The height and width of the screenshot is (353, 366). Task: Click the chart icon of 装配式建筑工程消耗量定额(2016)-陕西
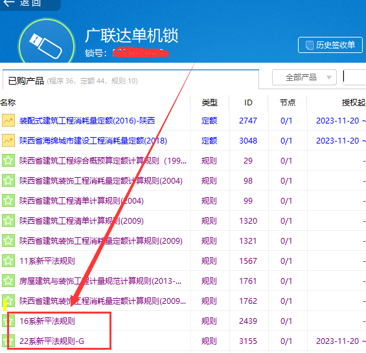click(x=8, y=120)
